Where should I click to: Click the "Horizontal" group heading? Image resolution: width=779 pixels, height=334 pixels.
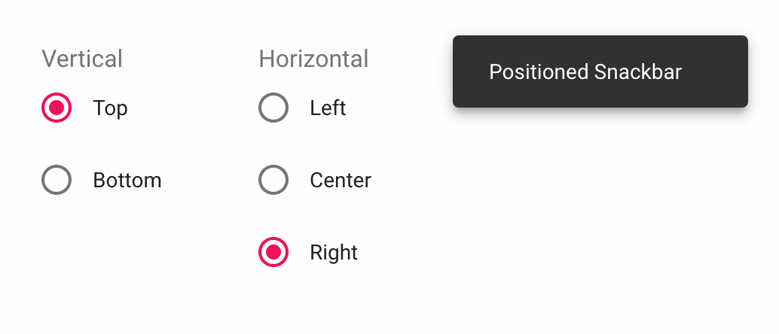click(x=313, y=59)
